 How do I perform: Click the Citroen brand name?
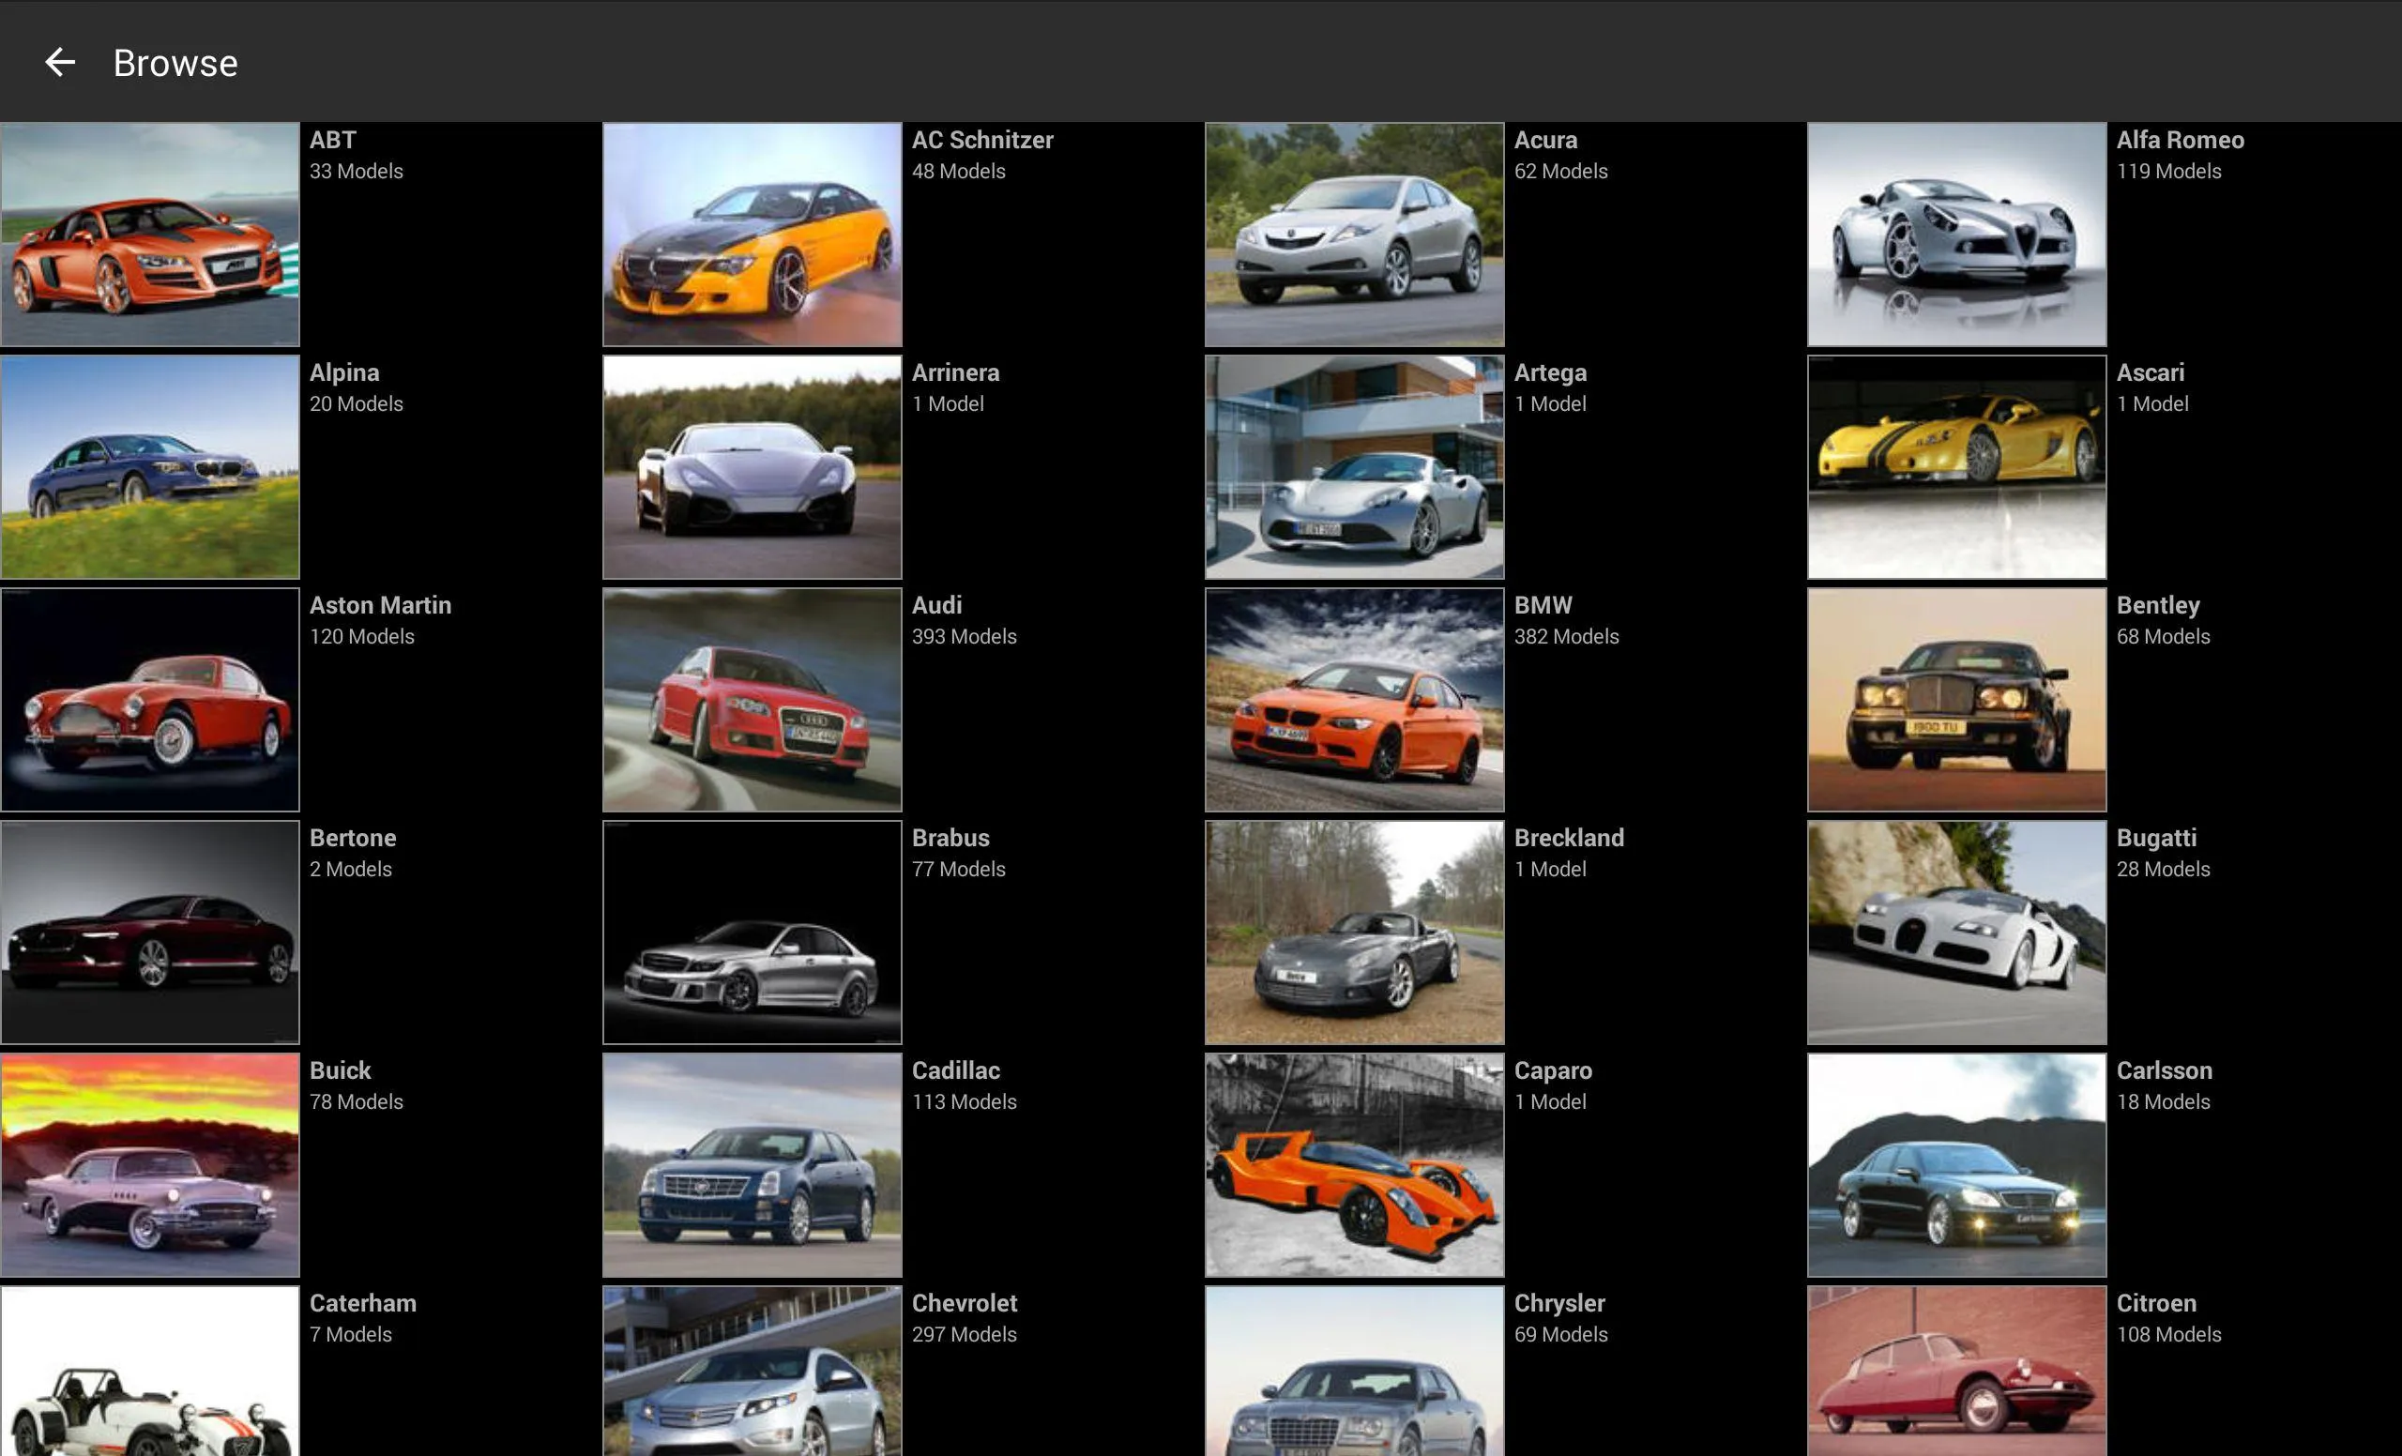[x=2156, y=1305]
